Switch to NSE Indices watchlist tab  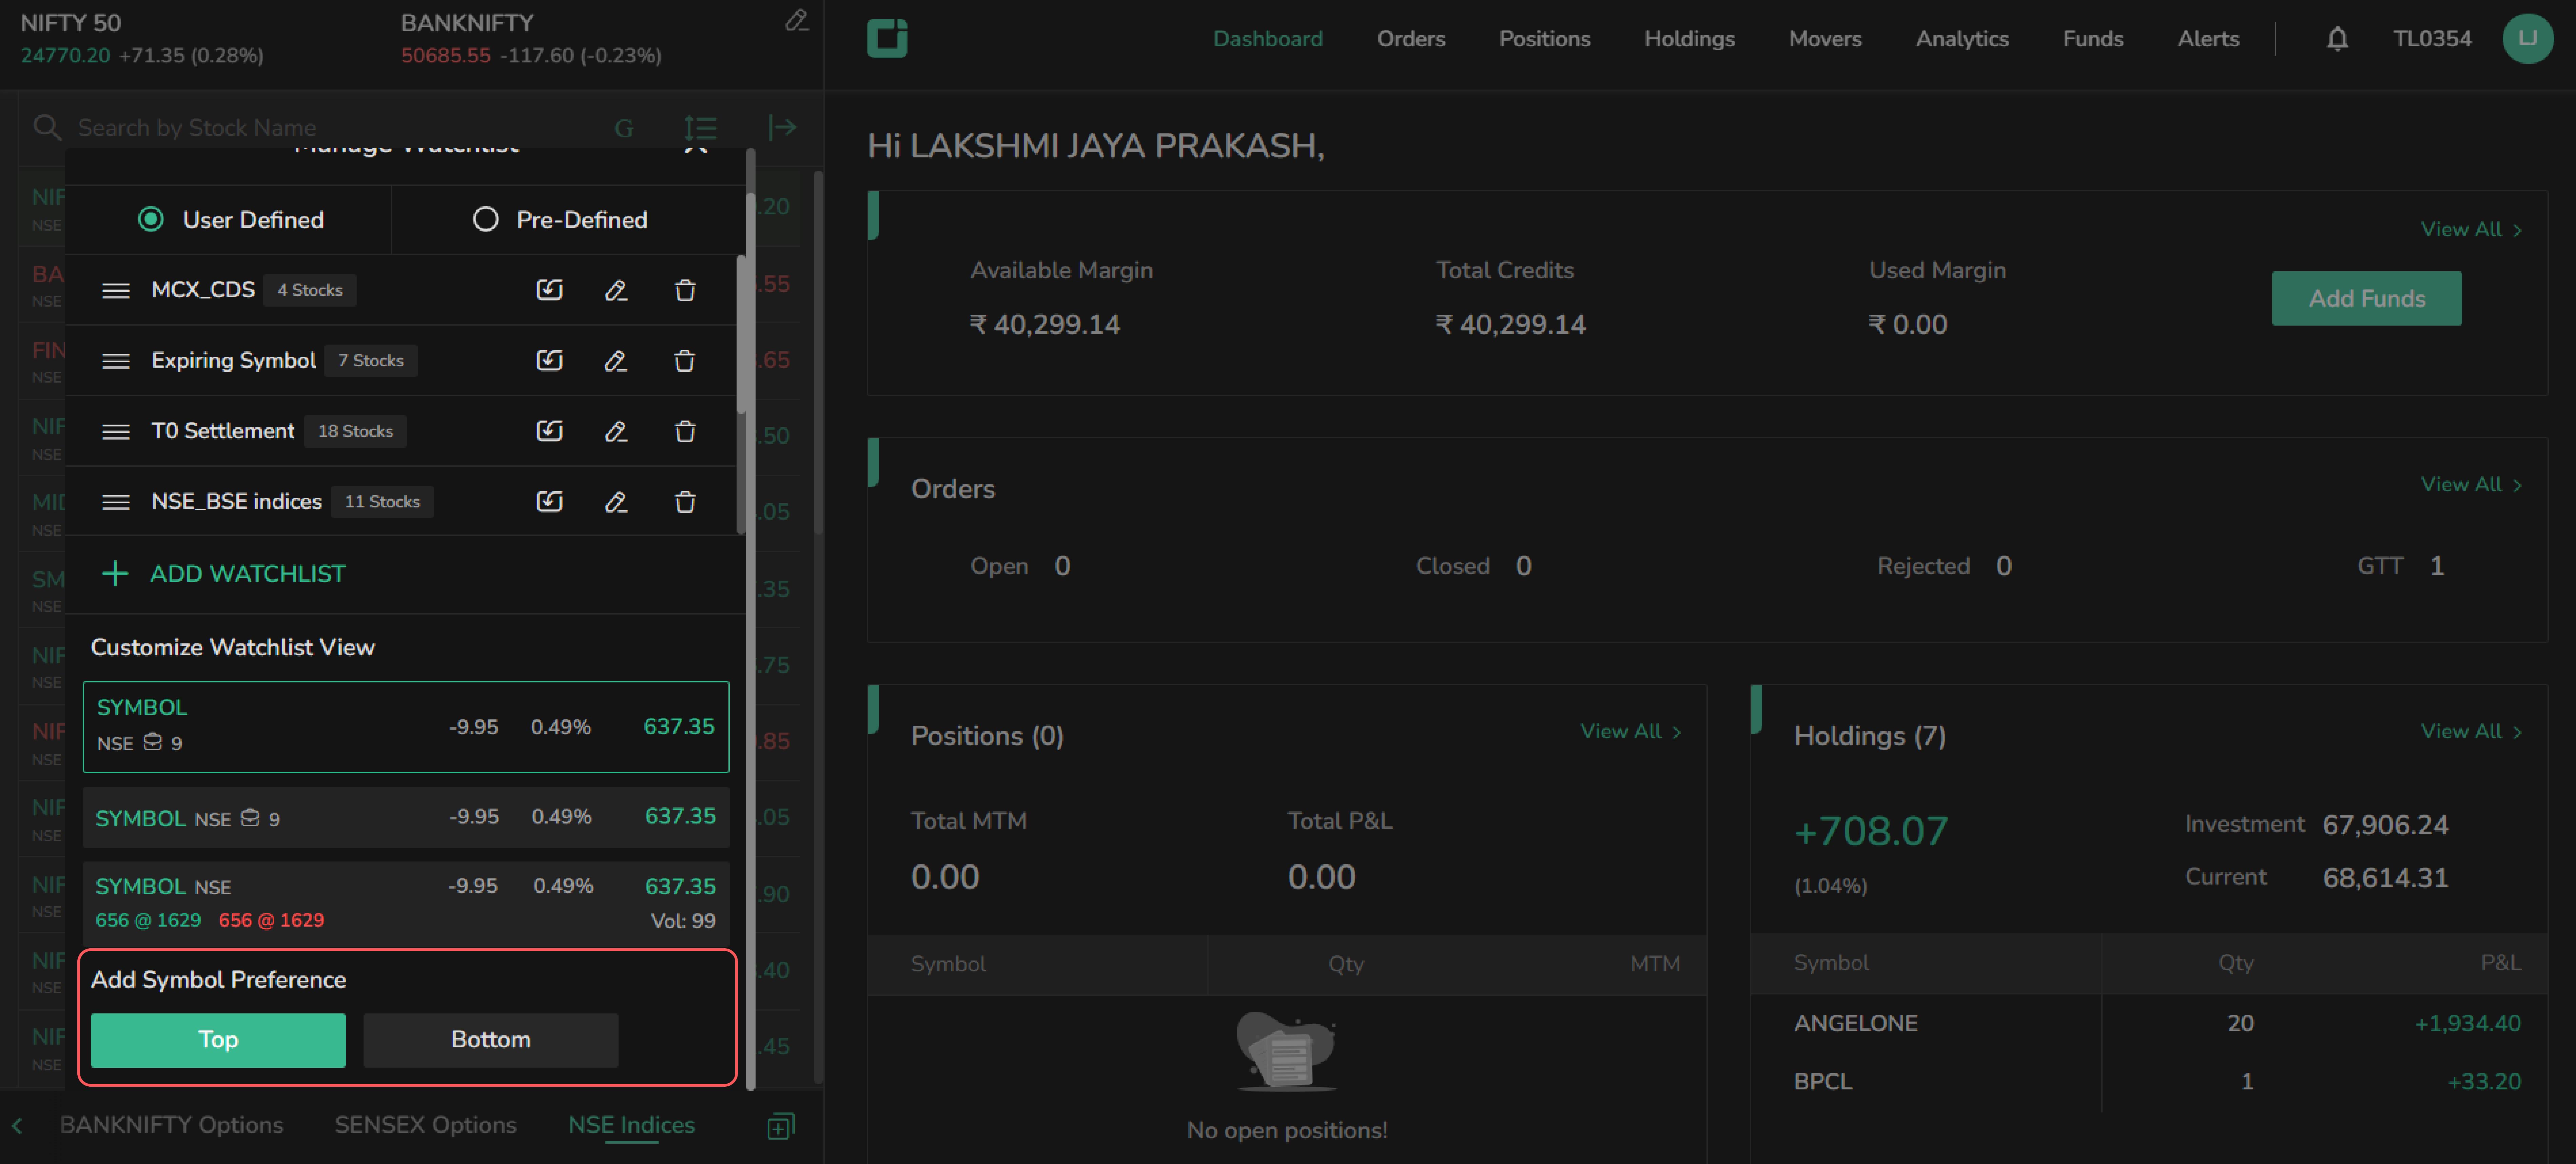[x=631, y=1125]
